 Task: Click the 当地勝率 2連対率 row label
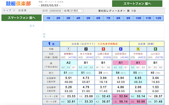[51, 89]
